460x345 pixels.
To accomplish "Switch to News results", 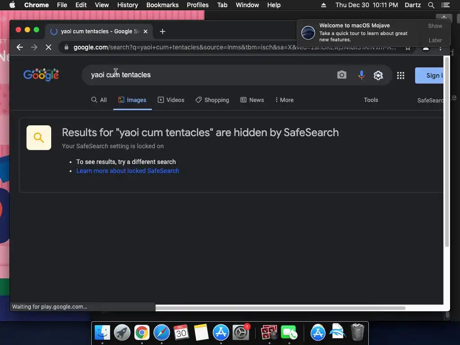I will click(x=252, y=100).
